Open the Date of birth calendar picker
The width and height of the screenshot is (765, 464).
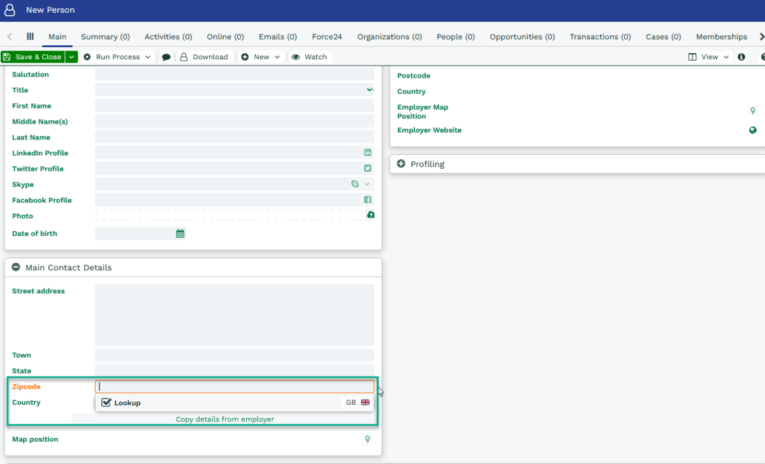180,234
